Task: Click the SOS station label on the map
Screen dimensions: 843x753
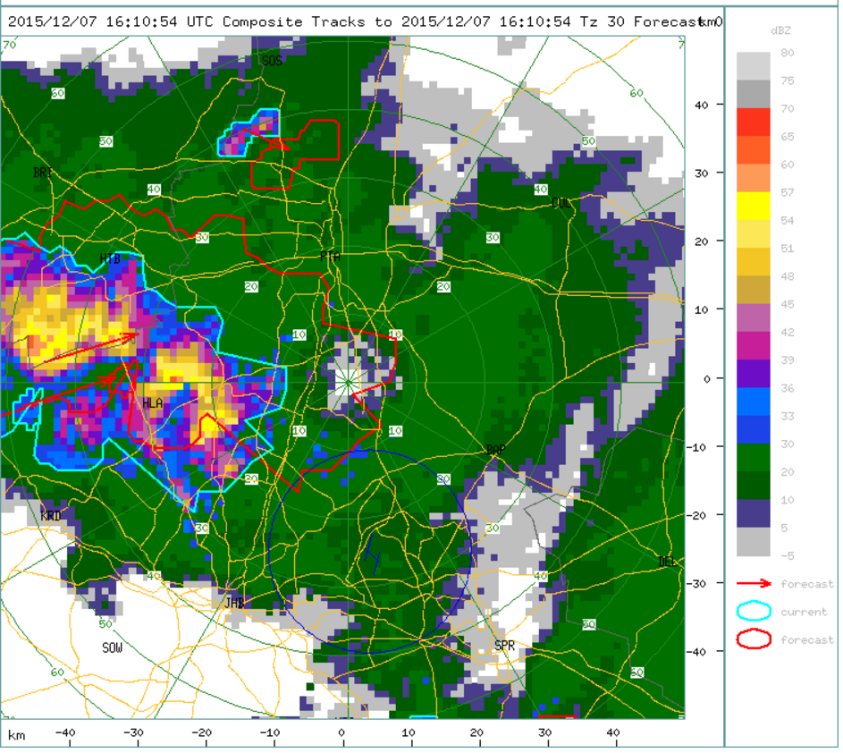Action: coord(274,61)
